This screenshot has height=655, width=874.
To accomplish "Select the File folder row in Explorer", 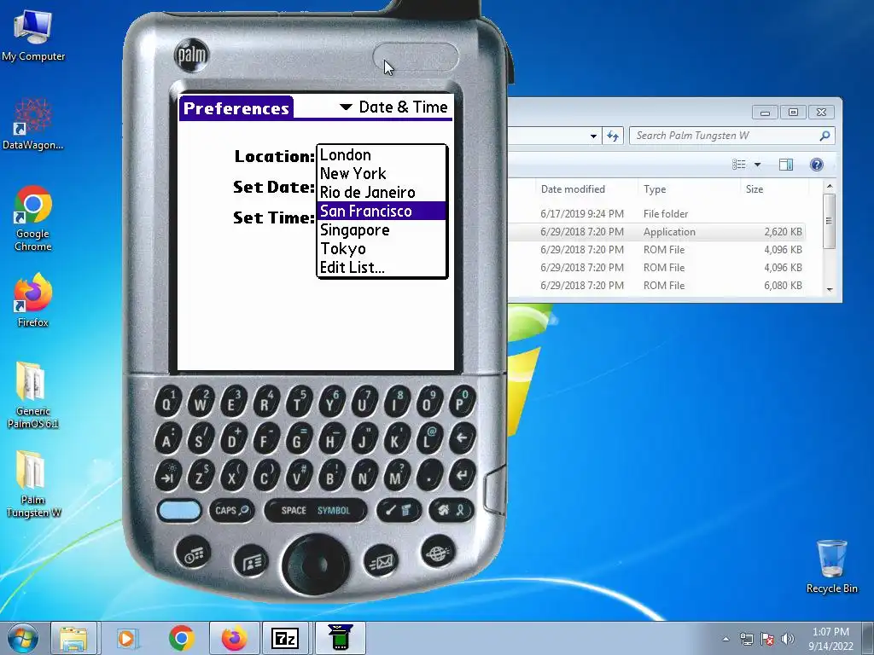I will click(656, 214).
